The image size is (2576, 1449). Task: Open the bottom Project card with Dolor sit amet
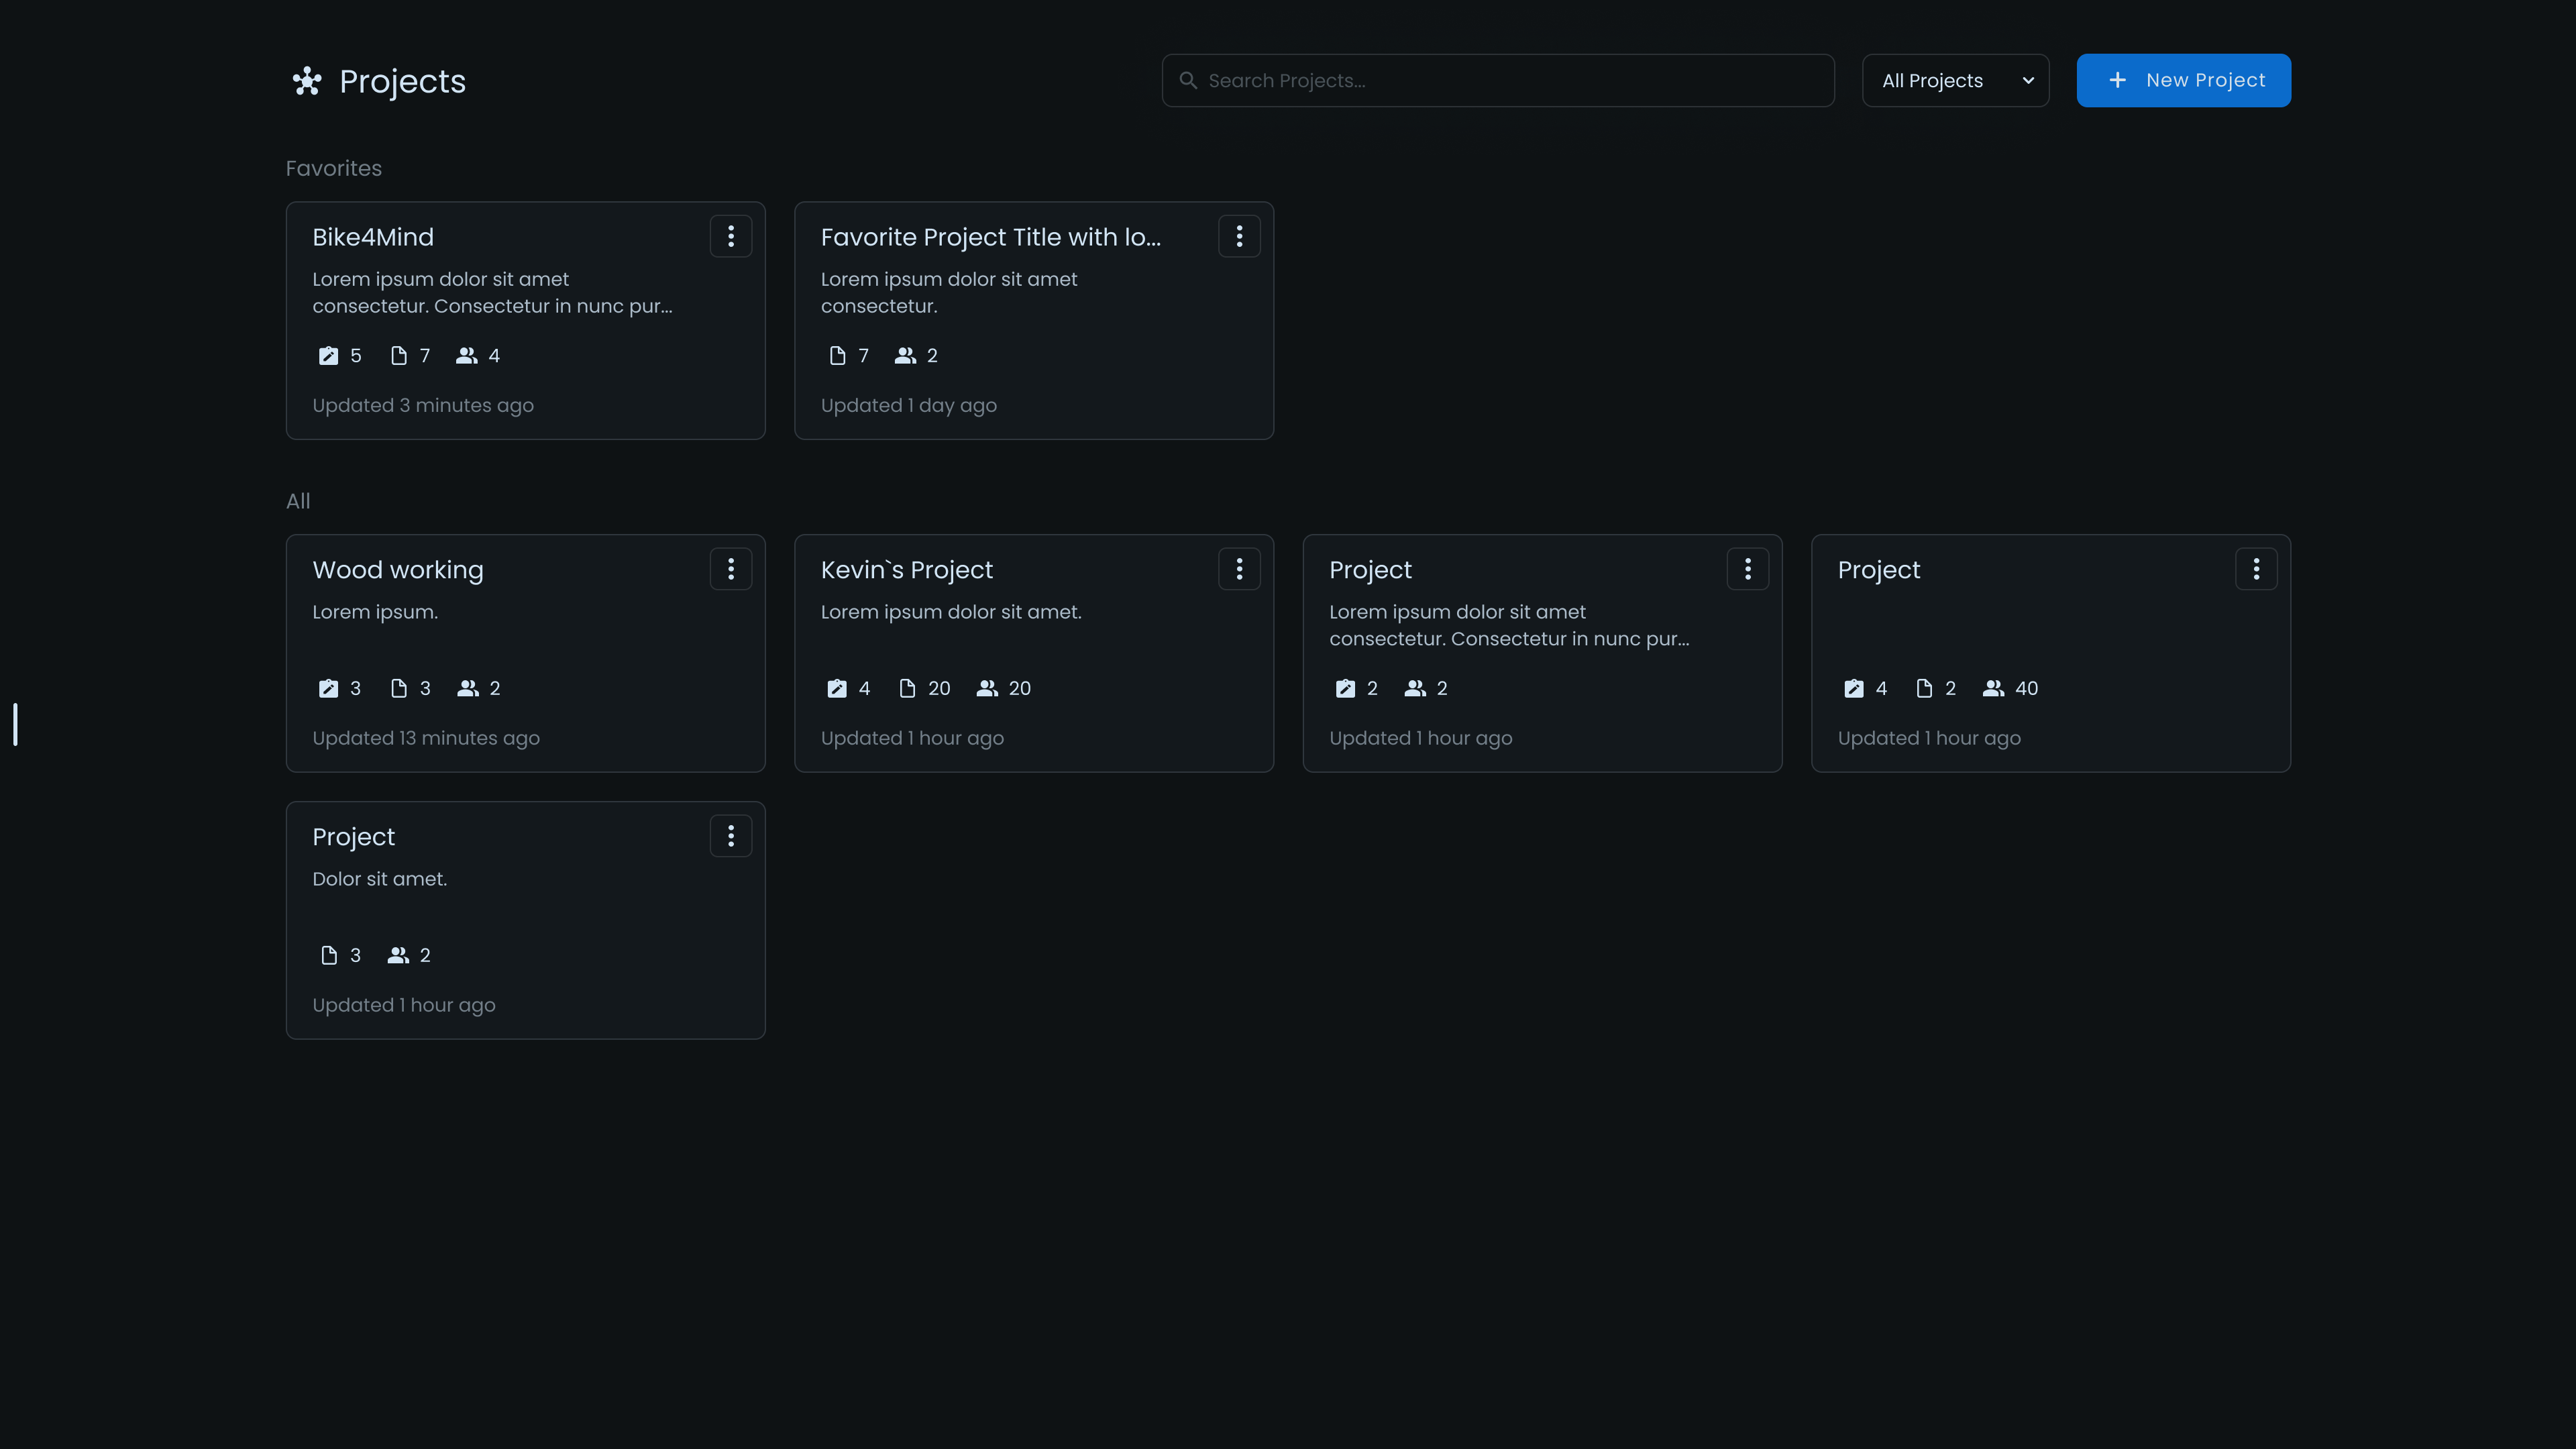point(525,920)
